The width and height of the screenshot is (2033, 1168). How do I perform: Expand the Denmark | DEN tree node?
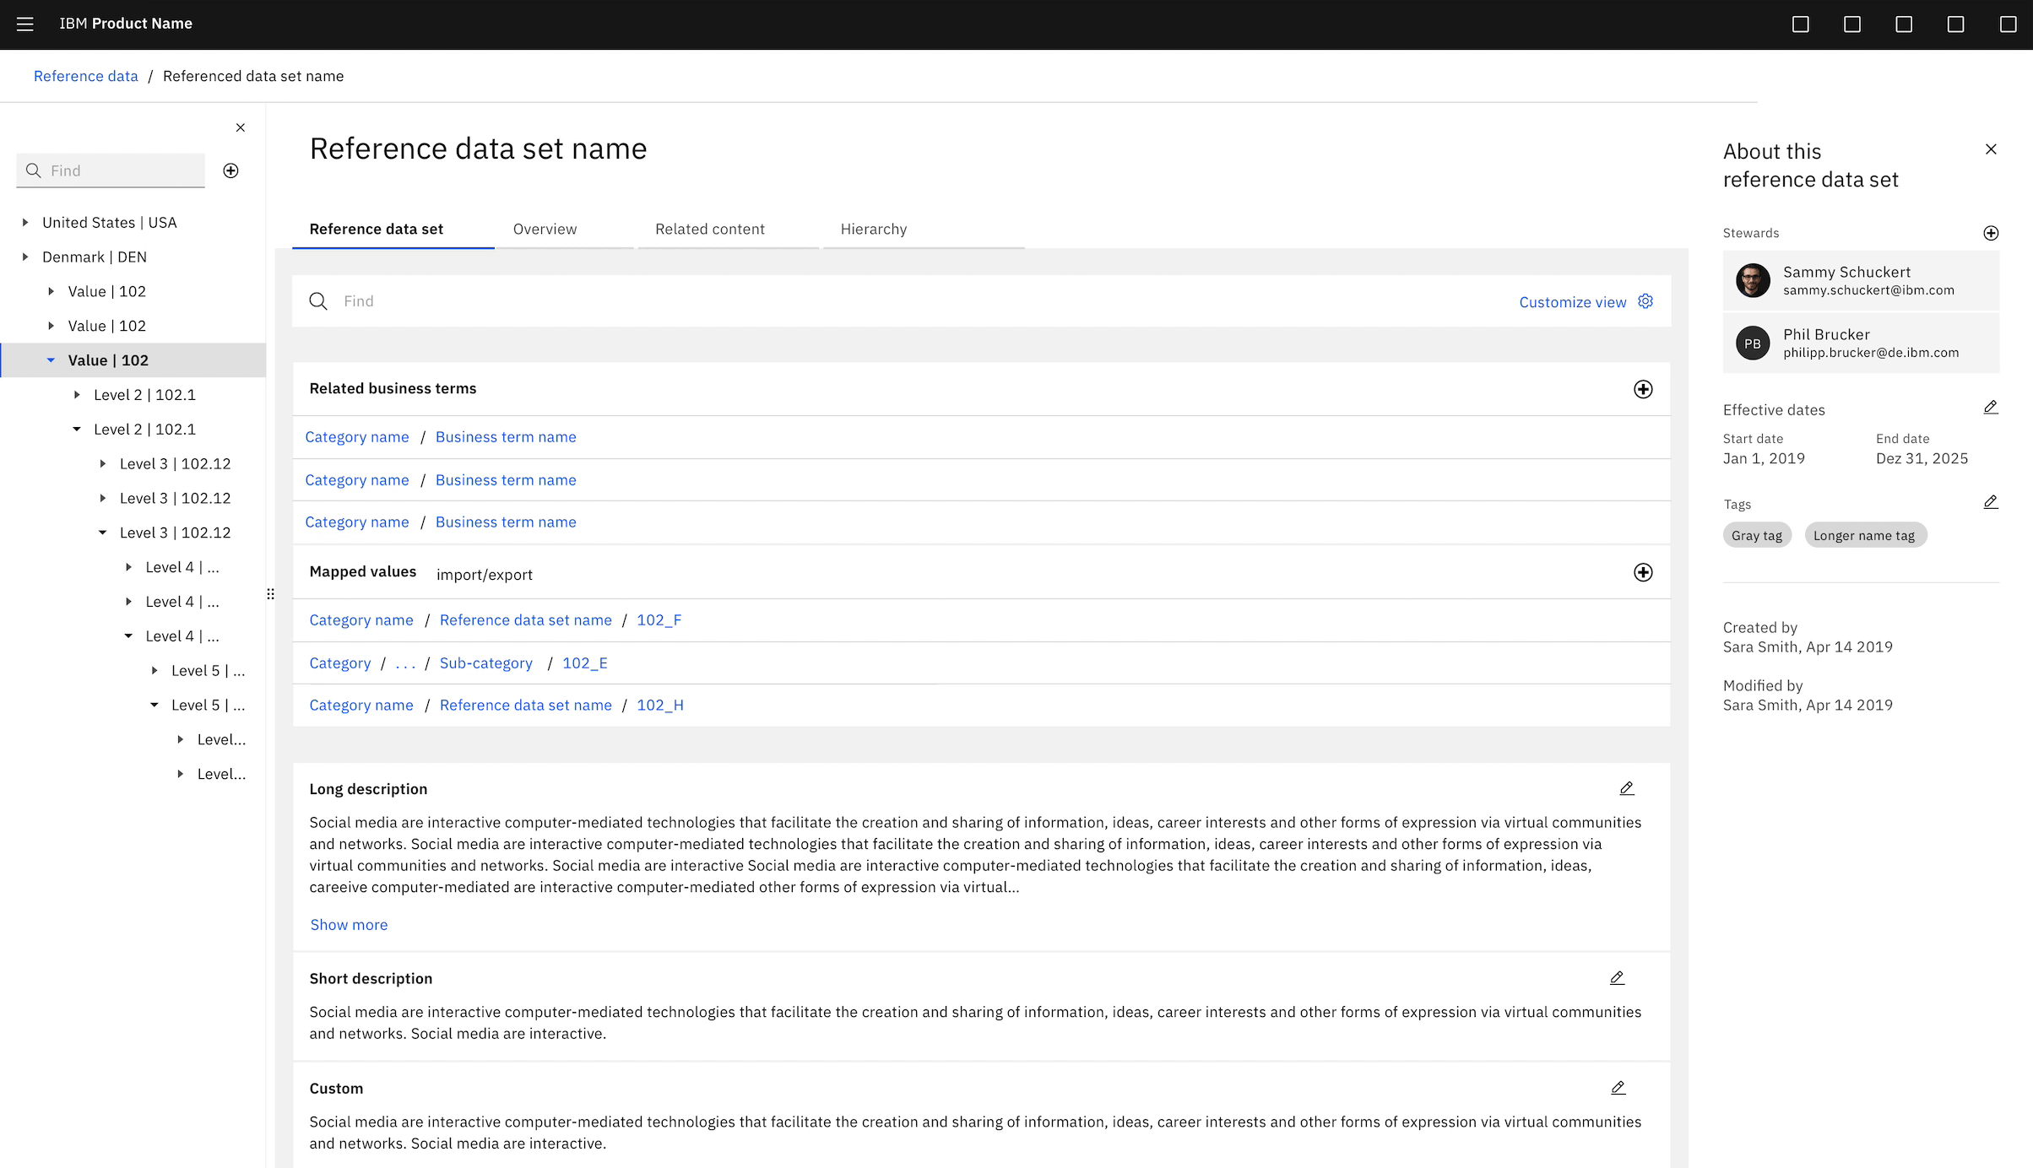(25, 257)
